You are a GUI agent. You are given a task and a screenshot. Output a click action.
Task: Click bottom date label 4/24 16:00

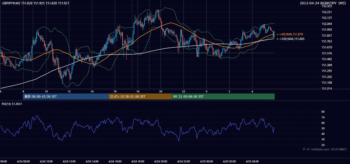coord(115,161)
